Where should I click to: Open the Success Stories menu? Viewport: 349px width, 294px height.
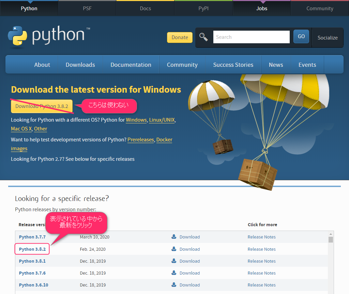coord(233,65)
